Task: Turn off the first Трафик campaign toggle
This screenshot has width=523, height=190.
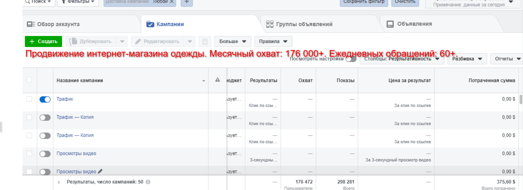Action: click(45, 99)
